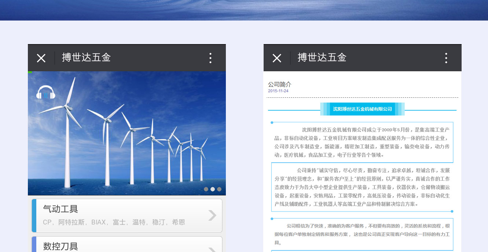Viewport: 488px width, 252px height.
Task: Click the 搏世达五金 title in left panel
Action: pos(86,58)
